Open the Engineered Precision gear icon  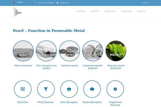pyautogui.click(x=115, y=89)
